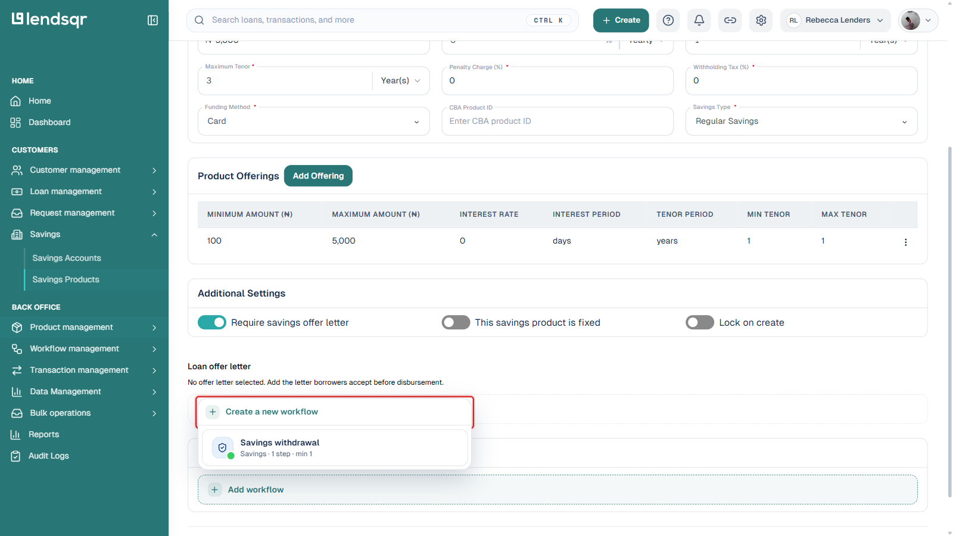The image size is (953, 536).
Task: Open settings gear icon
Action: click(761, 20)
